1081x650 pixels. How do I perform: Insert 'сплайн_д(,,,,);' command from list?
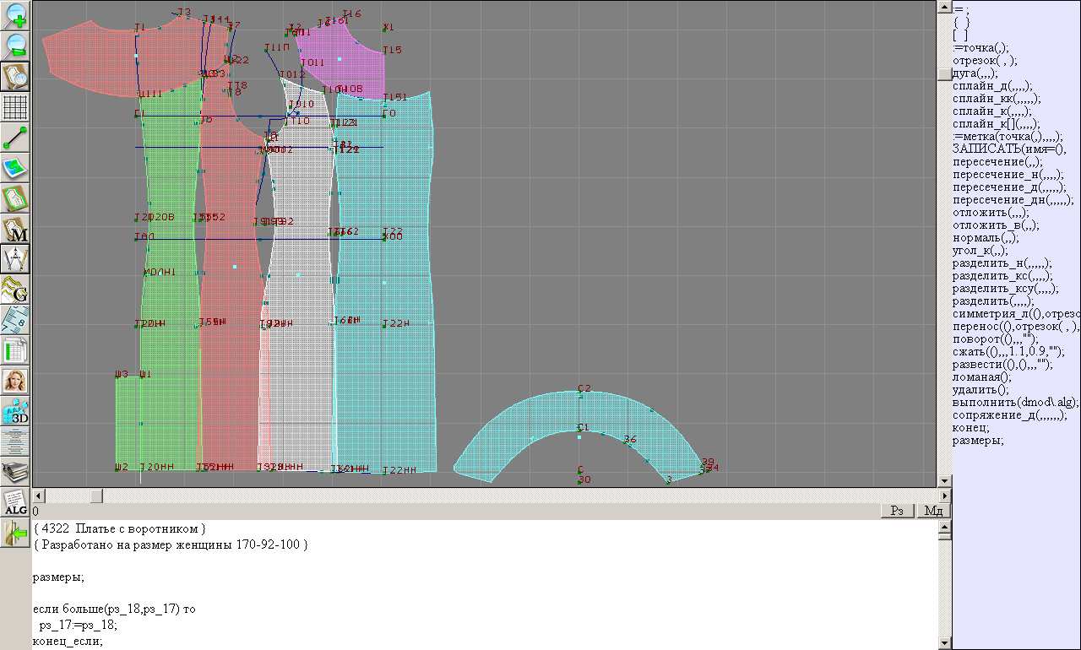(x=992, y=86)
